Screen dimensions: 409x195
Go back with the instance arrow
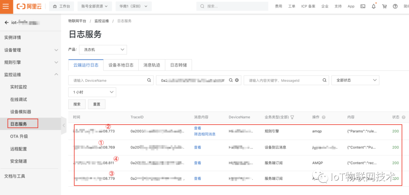tap(6, 23)
